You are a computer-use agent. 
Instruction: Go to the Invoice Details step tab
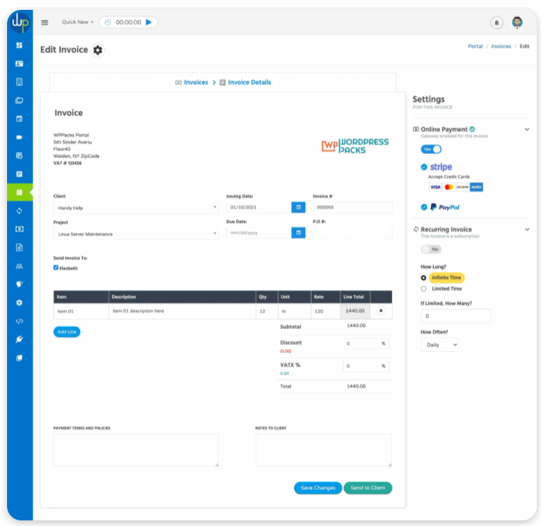click(x=245, y=83)
